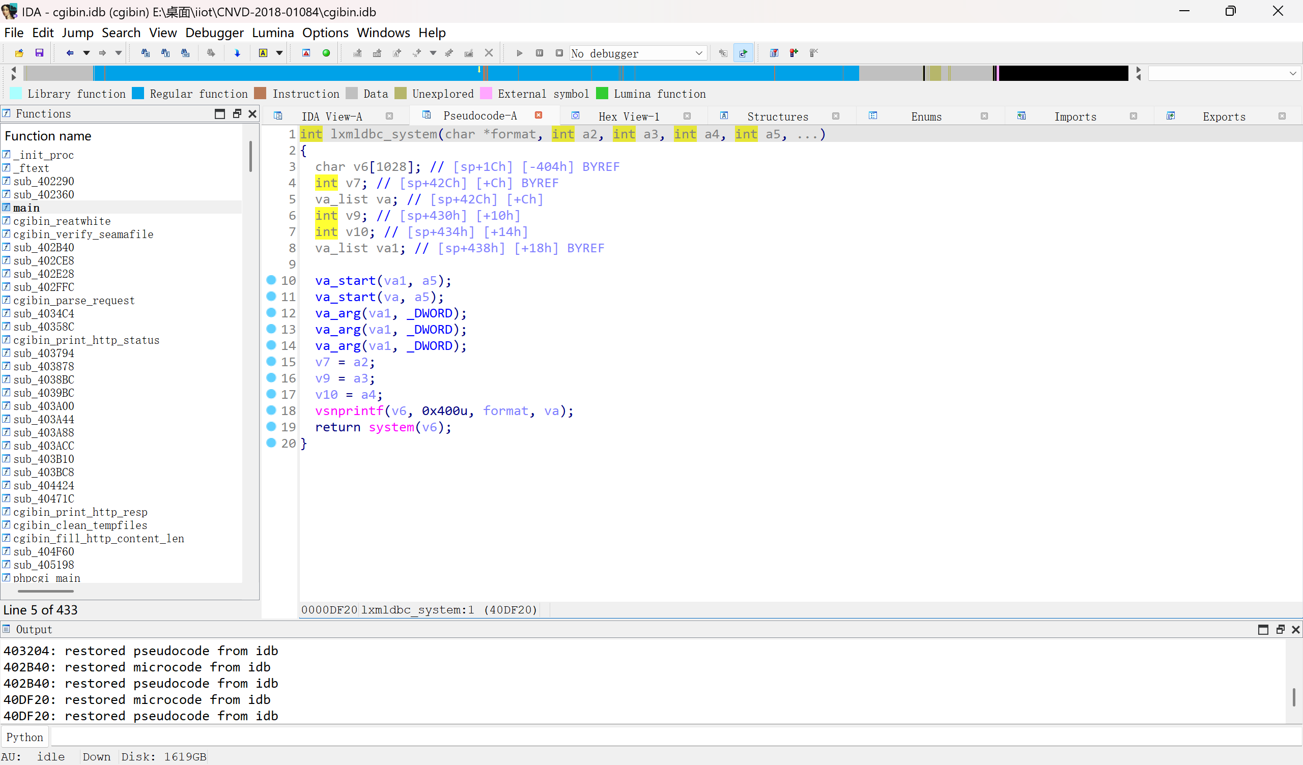The width and height of the screenshot is (1303, 765).
Task: Open the back-navigation history dropdown arrow
Action: pyautogui.click(x=87, y=53)
